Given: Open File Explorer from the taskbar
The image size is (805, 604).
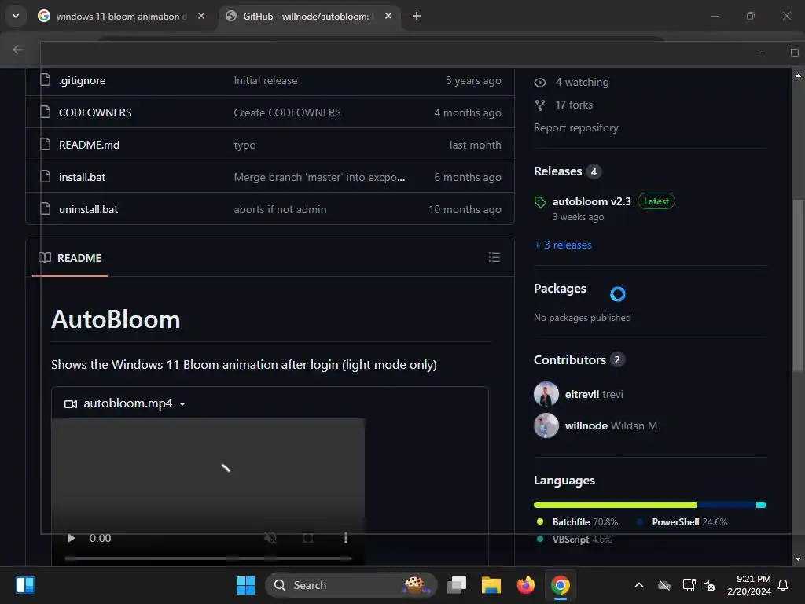Looking at the screenshot, I should [x=491, y=585].
